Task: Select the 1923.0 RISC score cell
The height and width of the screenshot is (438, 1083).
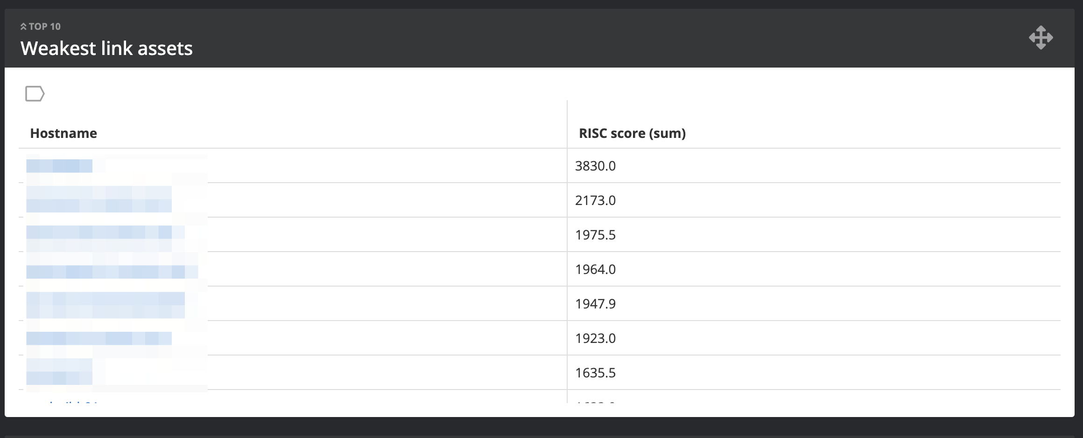Action: (x=595, y=338)
